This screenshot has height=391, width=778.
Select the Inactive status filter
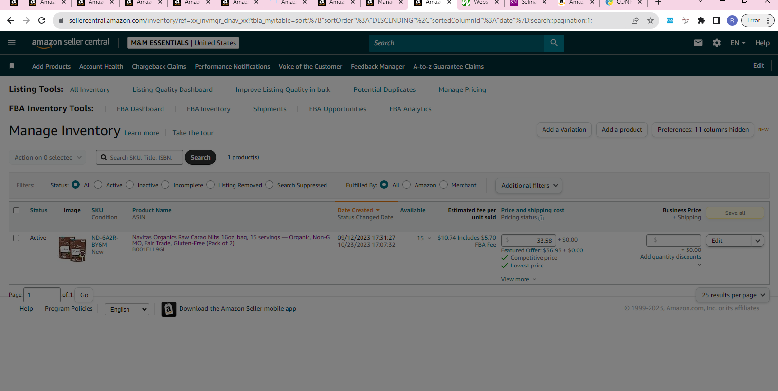tap(129, 185)
